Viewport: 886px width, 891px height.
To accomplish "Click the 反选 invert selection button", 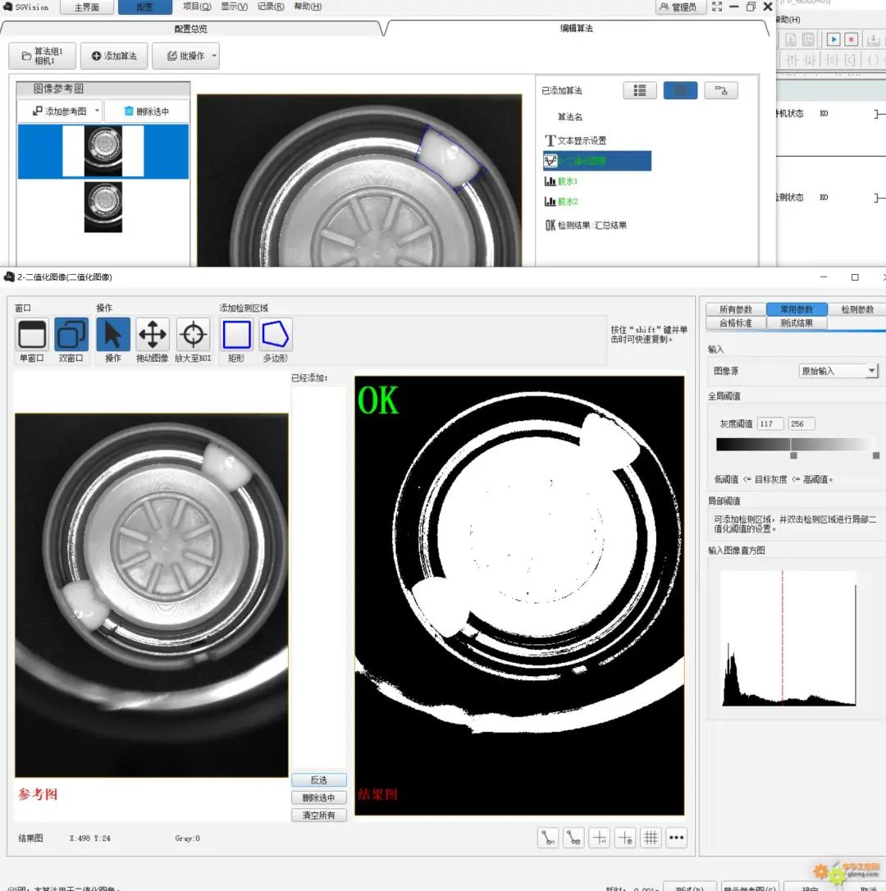I will click(319, 779).
